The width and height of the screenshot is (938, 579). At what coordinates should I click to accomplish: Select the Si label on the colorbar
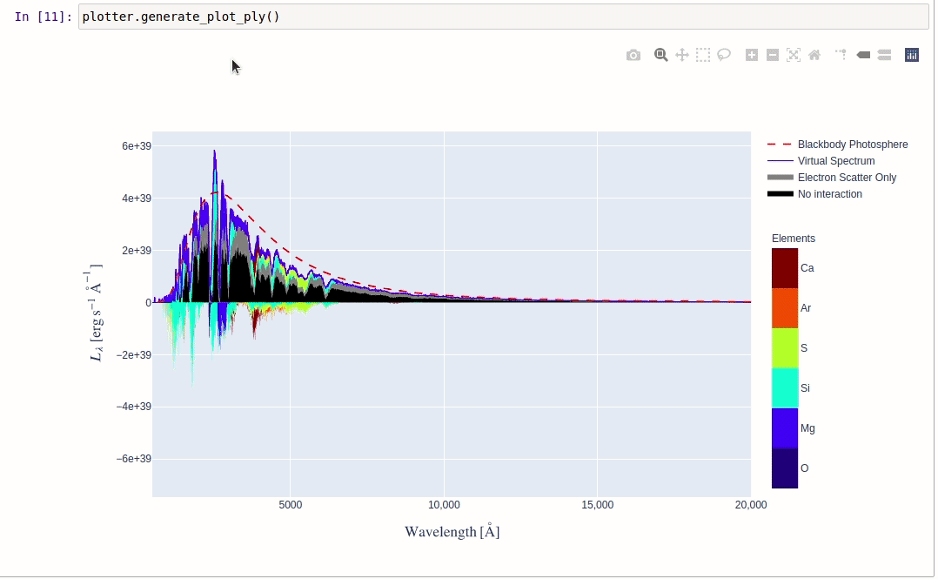point(805,388)
